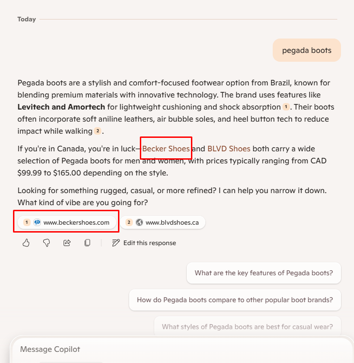
Task: Copy the response with the copy icon
Action: point(87,243)
